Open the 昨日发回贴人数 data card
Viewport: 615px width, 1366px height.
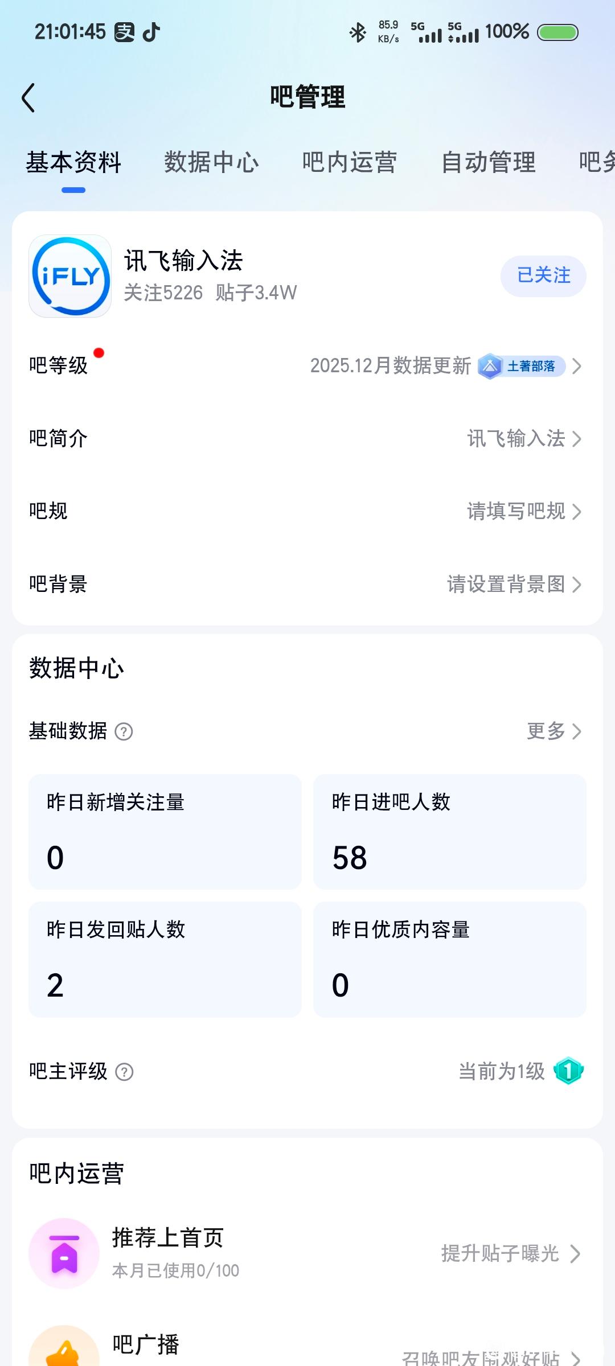165,959
